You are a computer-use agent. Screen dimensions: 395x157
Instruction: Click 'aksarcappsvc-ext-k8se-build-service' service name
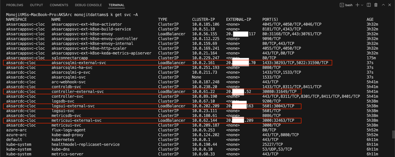coord(91,29)
